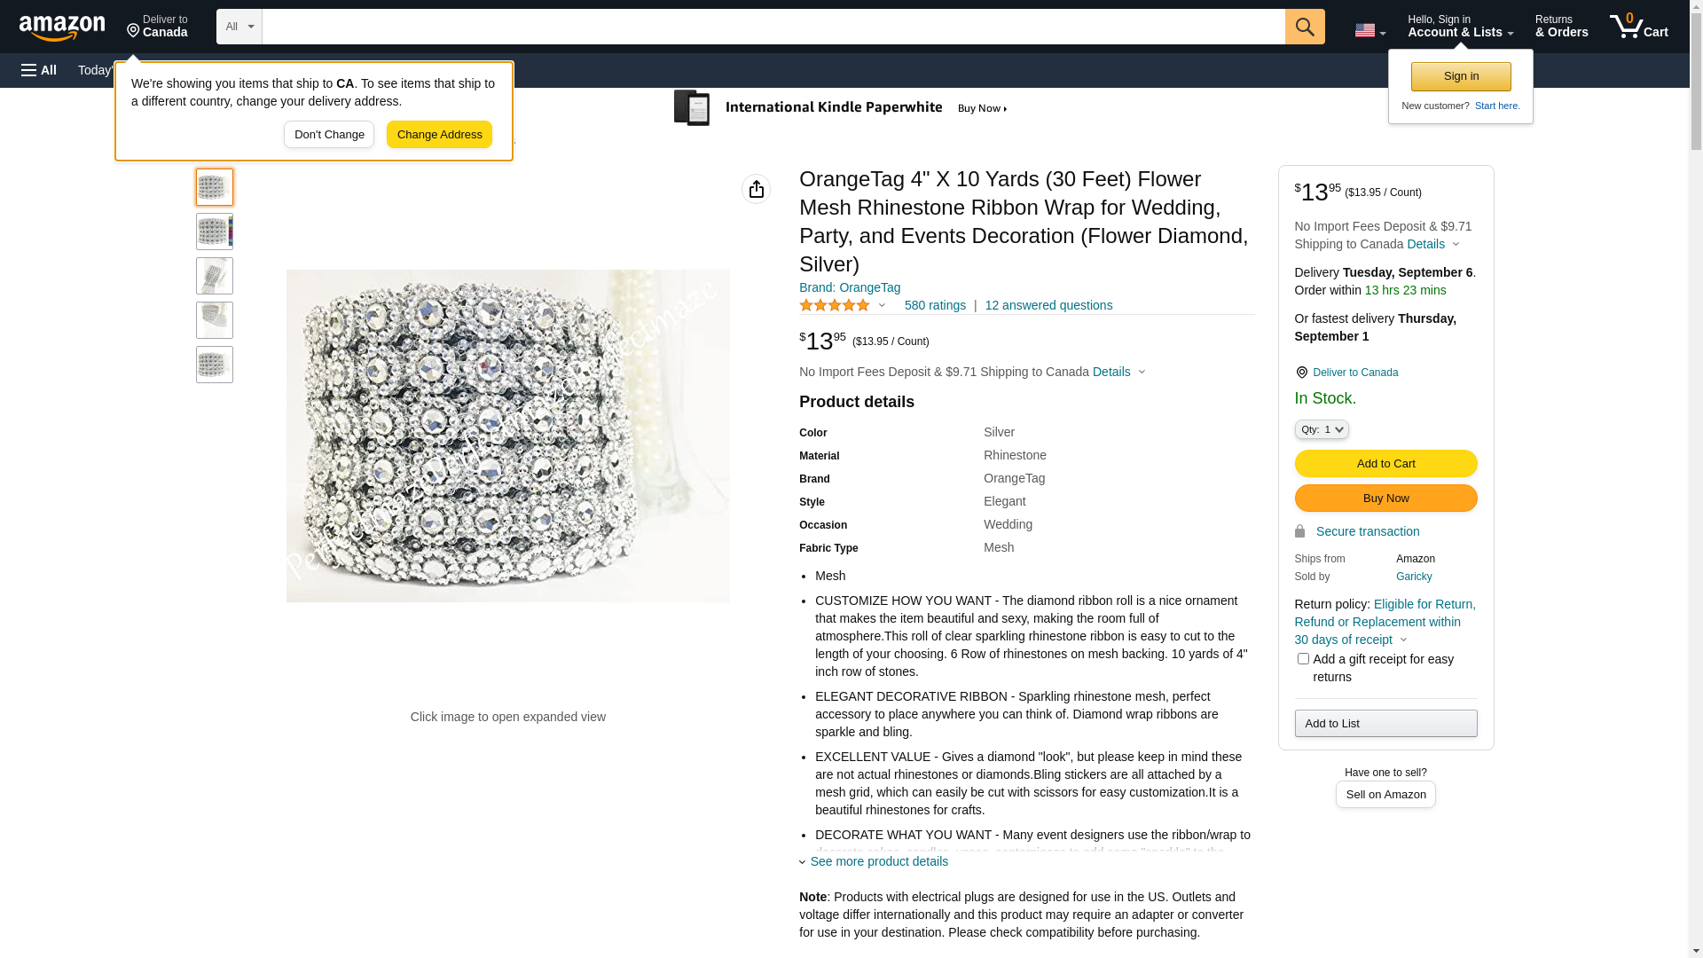Click into the Amazon search field
1703x958 pixels.
(773, 27)
